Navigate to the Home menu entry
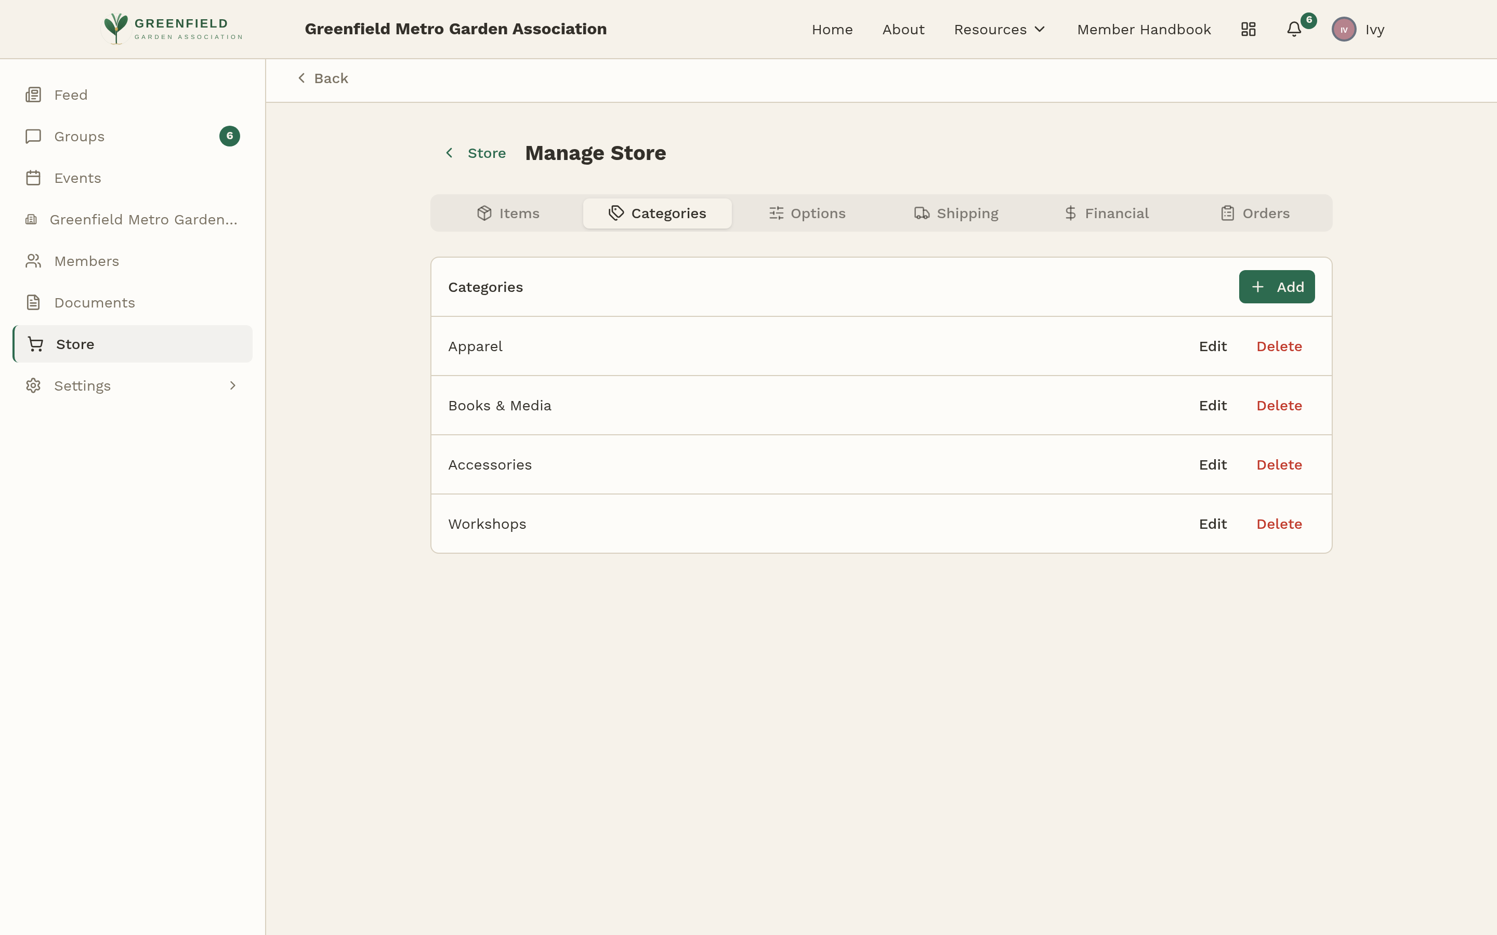Screen dimensions: 1497x935 click(832, 29)
